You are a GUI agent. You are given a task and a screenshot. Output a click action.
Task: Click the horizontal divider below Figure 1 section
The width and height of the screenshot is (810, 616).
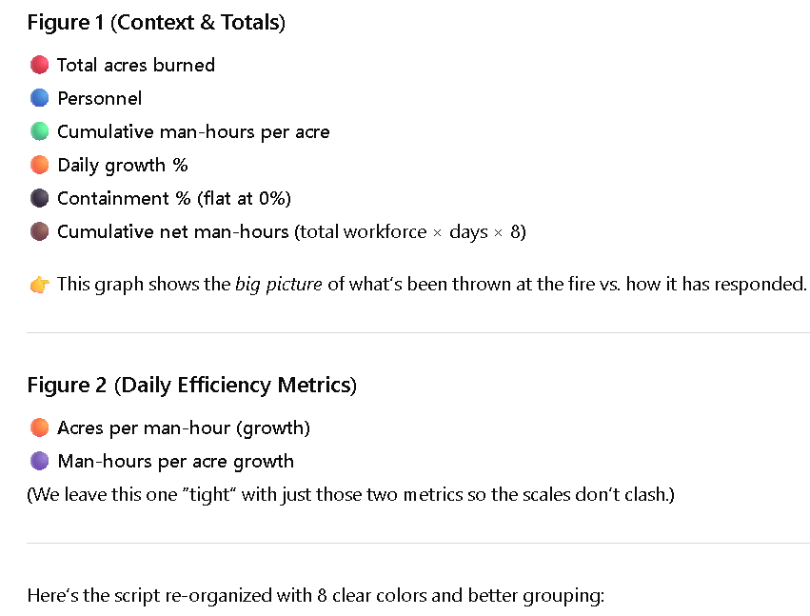(419, 333)
